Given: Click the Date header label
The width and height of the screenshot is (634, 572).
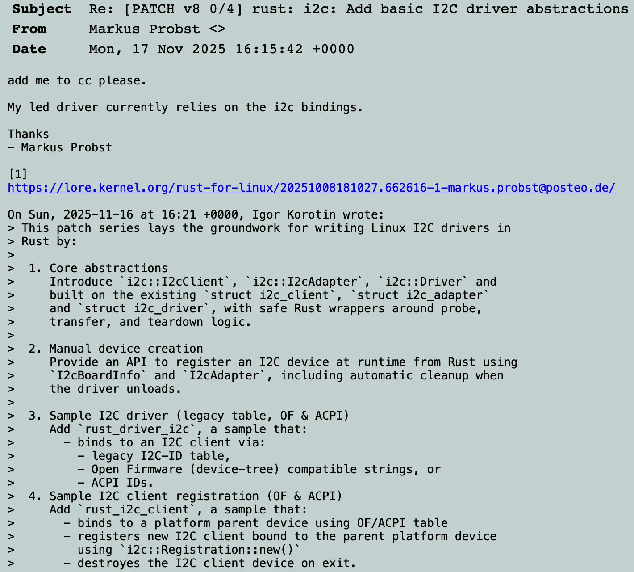Looking at the screenshot, I should [29, 49].
